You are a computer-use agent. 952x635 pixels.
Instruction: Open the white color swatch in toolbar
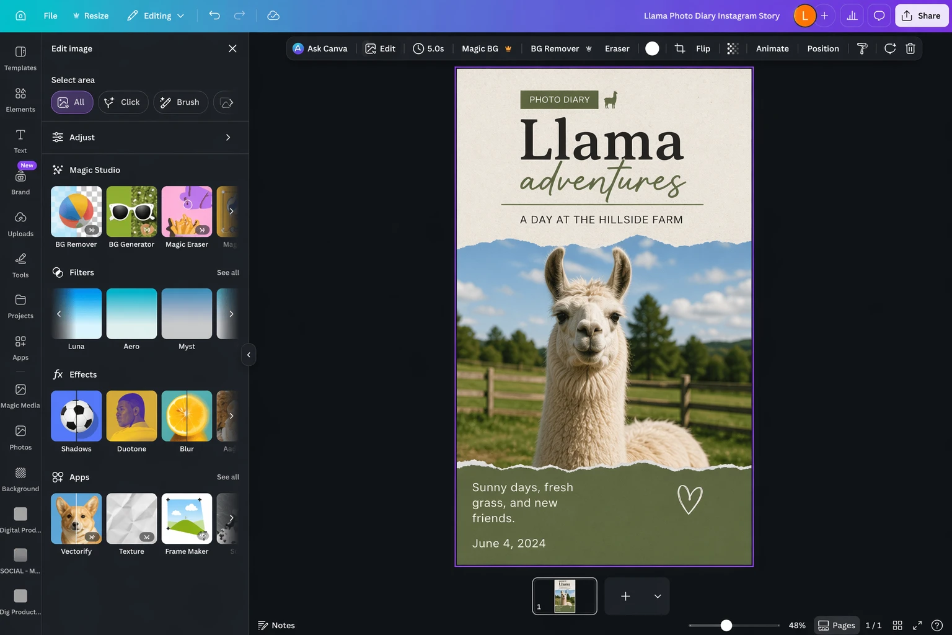pos(651,48)
